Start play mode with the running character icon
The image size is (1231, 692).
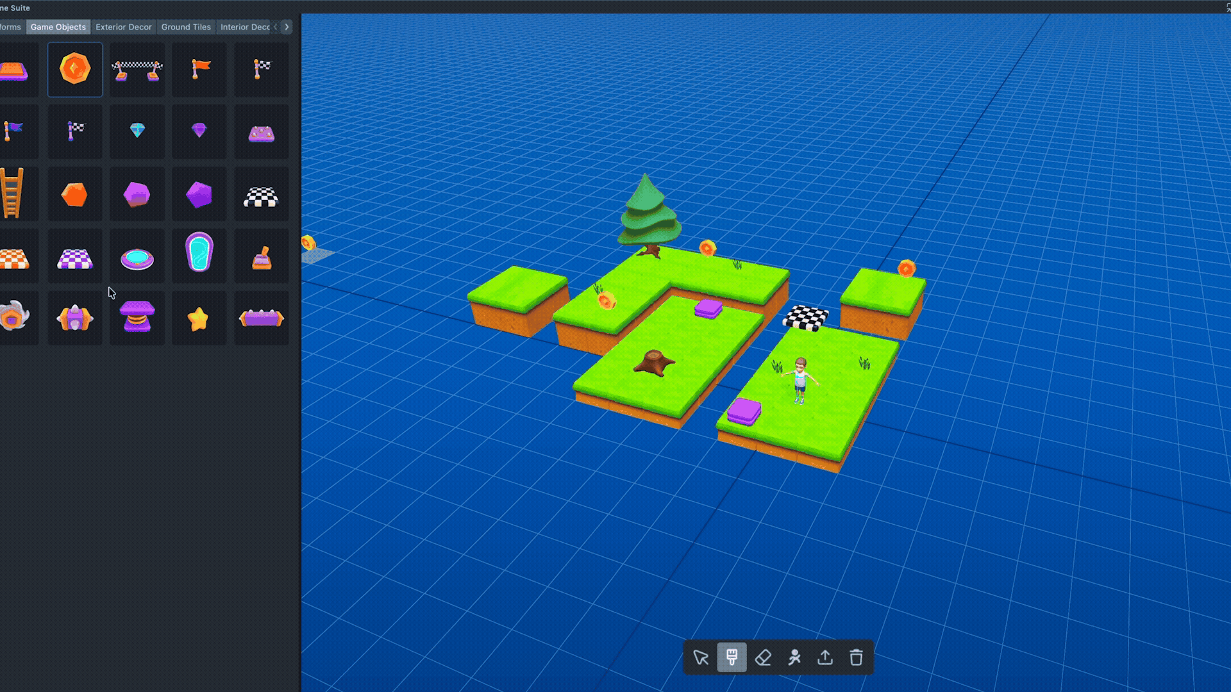[x=794, y=657]
